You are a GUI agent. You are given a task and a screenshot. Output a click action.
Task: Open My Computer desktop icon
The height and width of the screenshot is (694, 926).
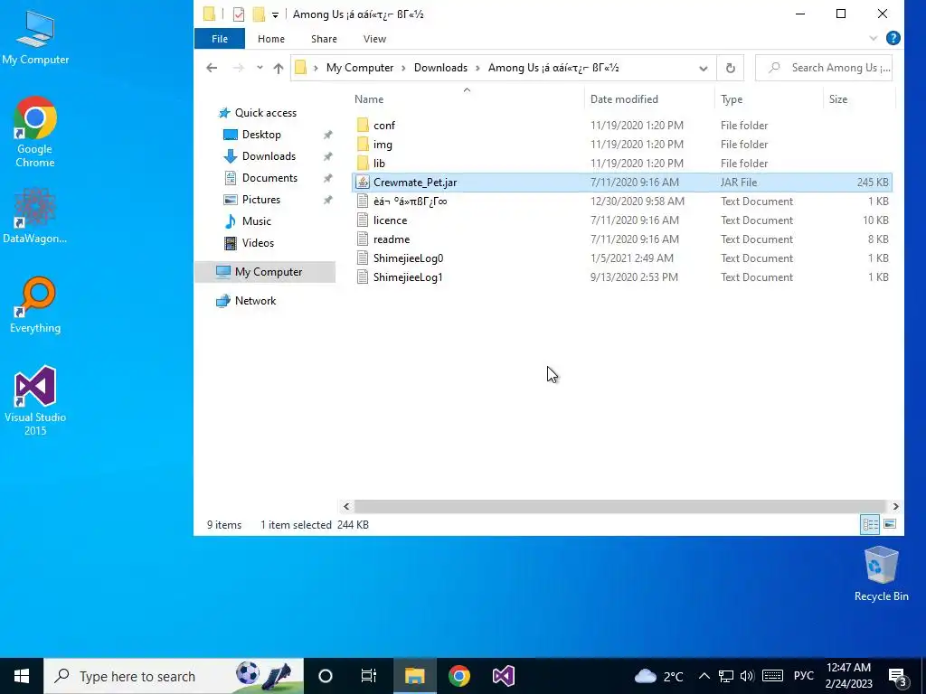(x=35, y=36)
